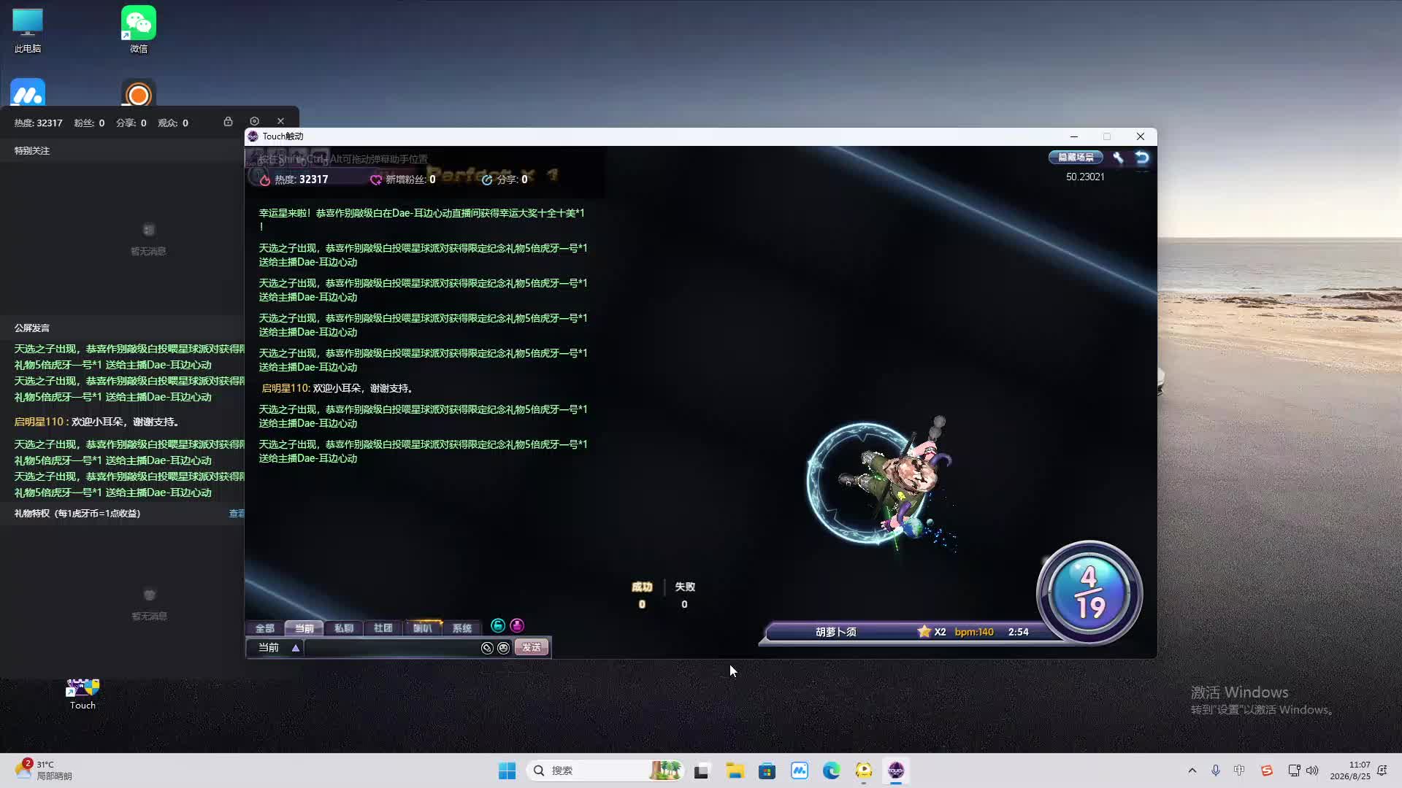Open the orange circle desktop app icon
Image resolution: width=1402 pixels, height=788 pixels.
click(x=139, y=94)
